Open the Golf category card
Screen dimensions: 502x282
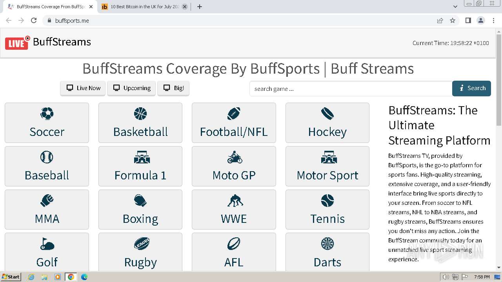click(47, 252)
